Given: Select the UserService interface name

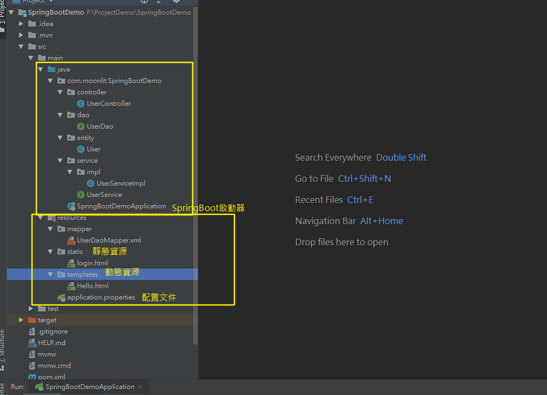Looking at the screenshot, I should [x=104, y=195].
